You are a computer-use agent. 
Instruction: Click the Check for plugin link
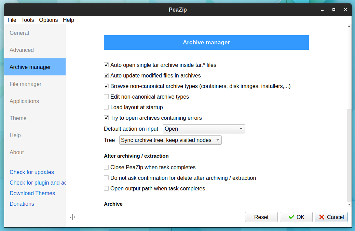pos(38,183)
